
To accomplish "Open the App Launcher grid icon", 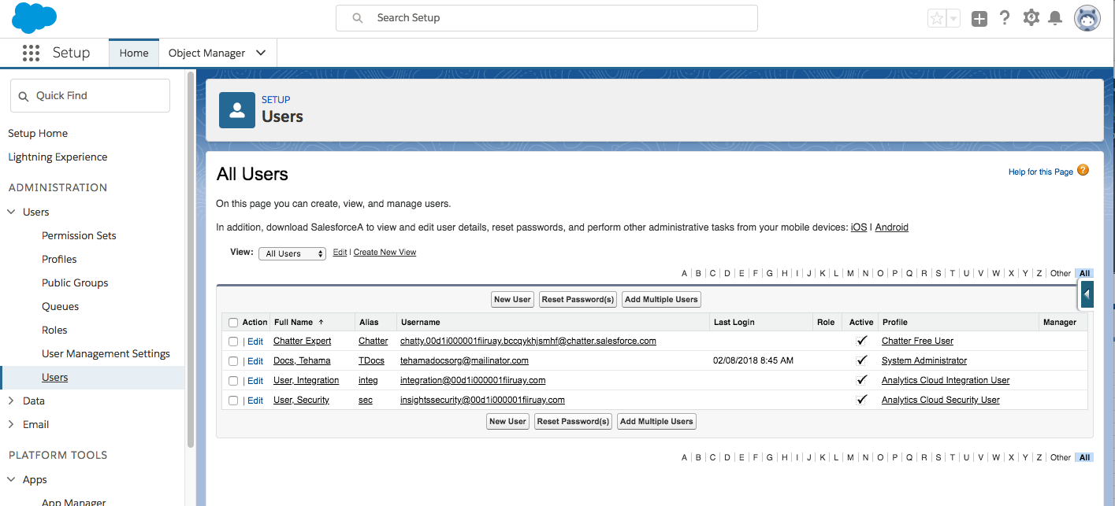I will [x=31, y=53].
